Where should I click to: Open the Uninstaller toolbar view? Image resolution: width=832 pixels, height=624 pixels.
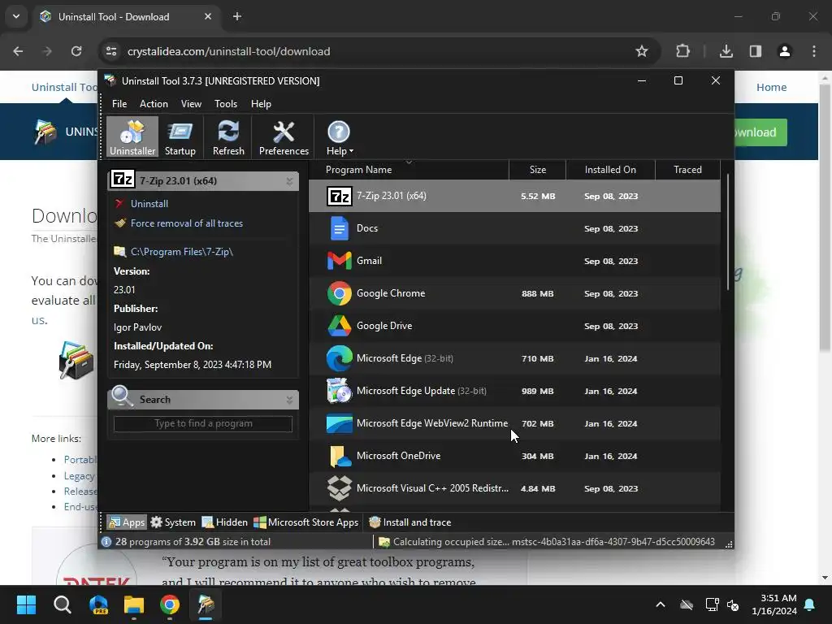coord(132,137)
